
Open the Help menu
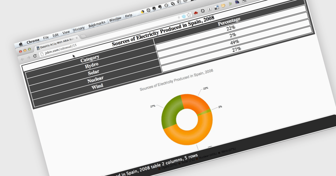click(129, 16)
